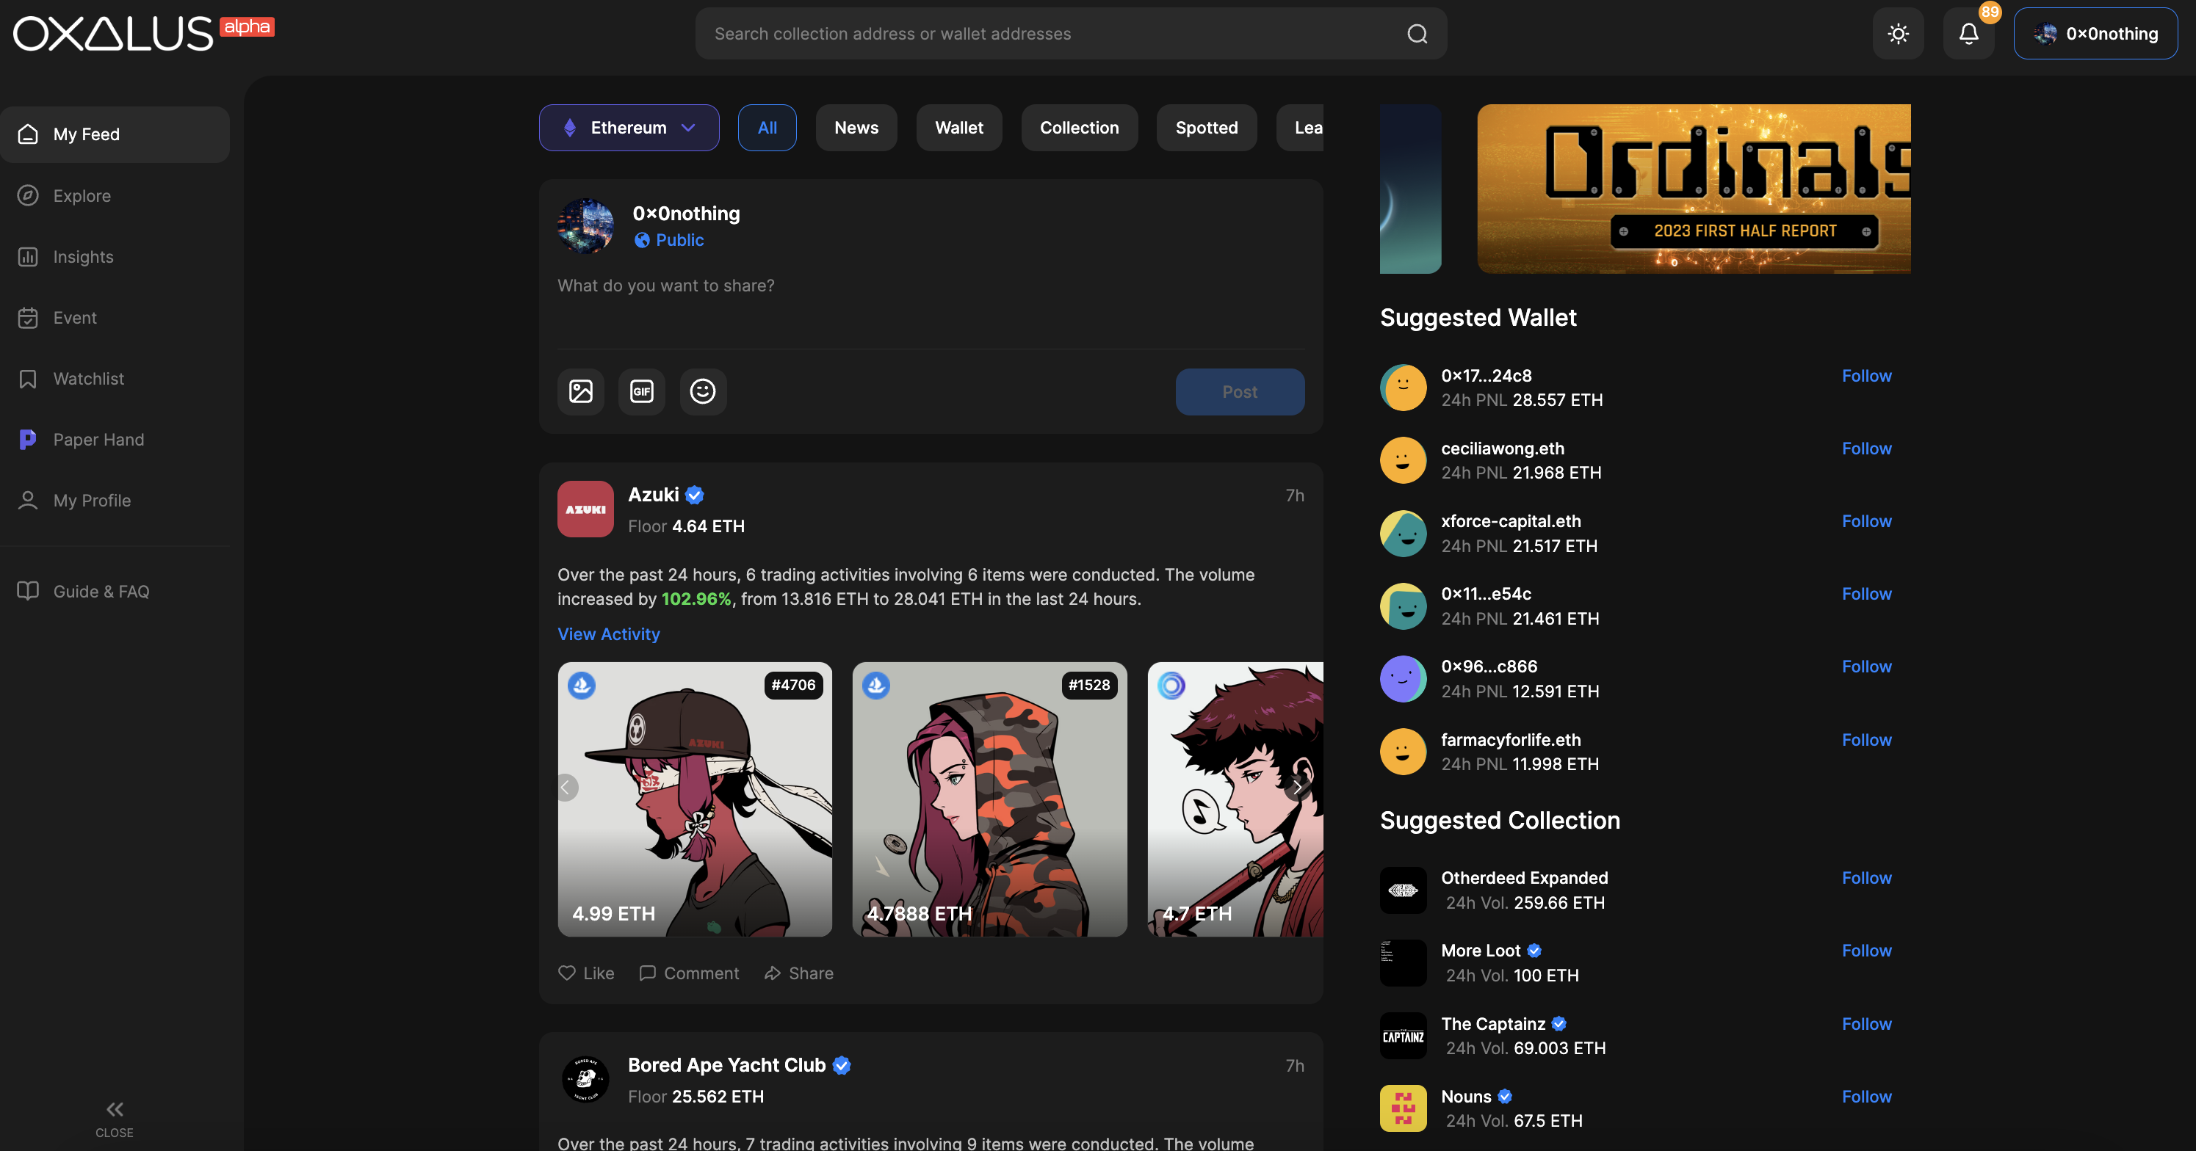Open Guide & FAQ
Image resolution: width=2196 pixels, height=1151 pixels.
click(115, 591)
